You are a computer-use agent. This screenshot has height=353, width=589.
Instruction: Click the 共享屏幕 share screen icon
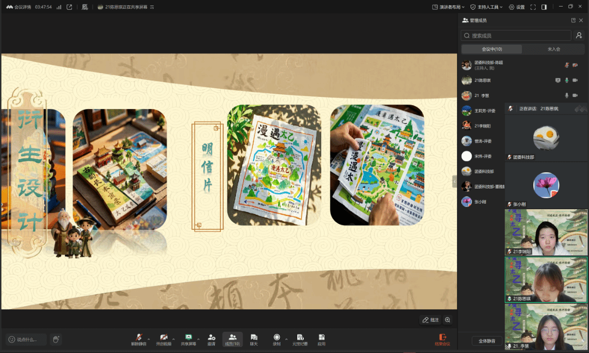pos(188,338)
